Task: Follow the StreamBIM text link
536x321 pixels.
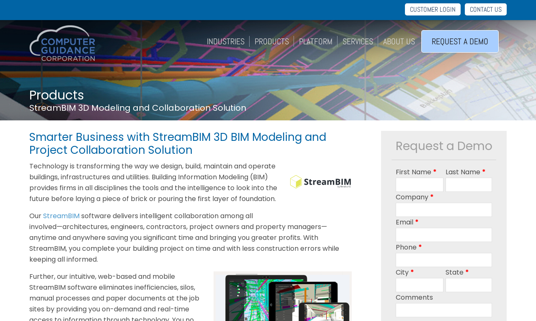Action: (x=61, y=216)
